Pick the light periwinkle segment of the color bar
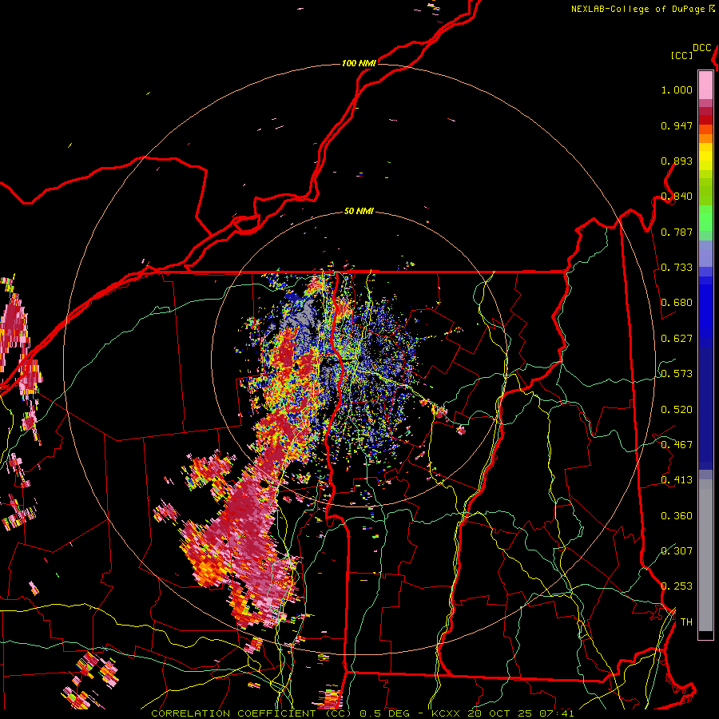 [x=705, y=254]
